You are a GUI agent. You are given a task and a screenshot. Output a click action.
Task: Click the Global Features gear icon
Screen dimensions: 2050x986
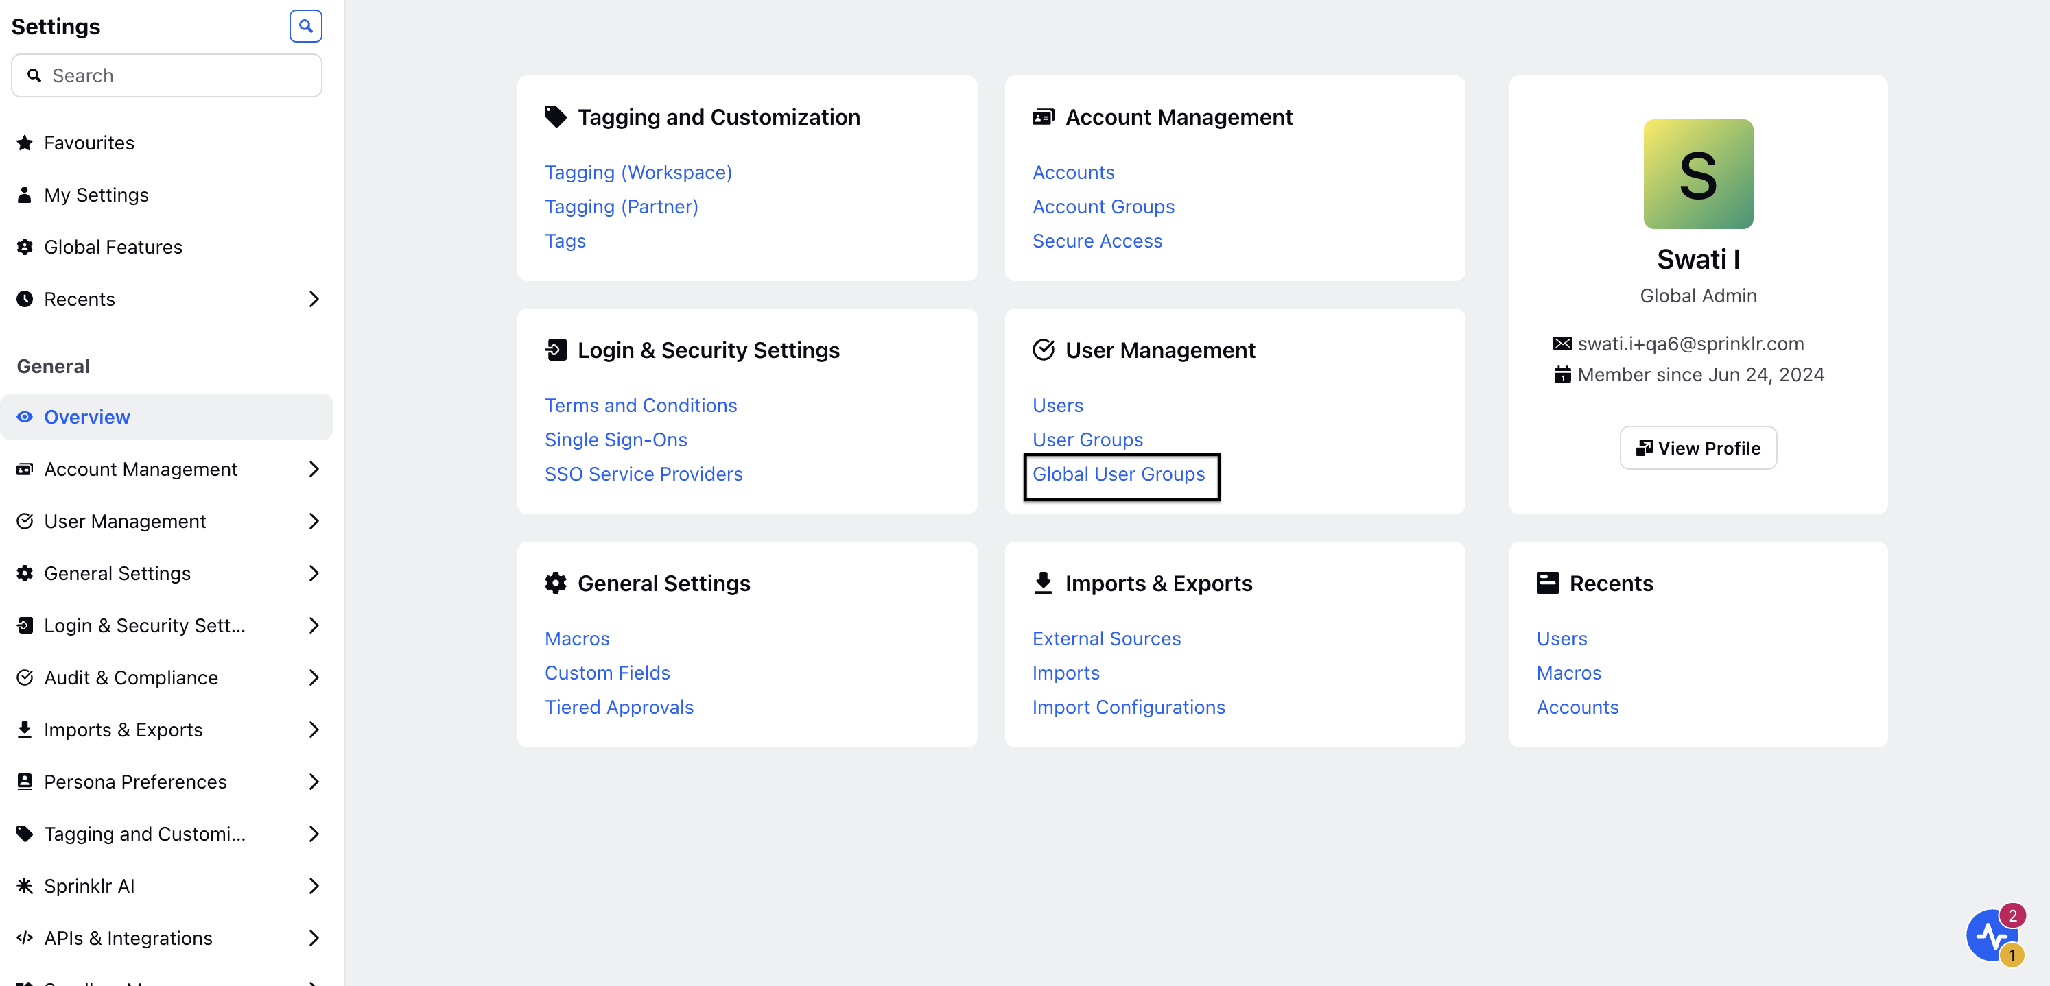[x=25, y=247]
